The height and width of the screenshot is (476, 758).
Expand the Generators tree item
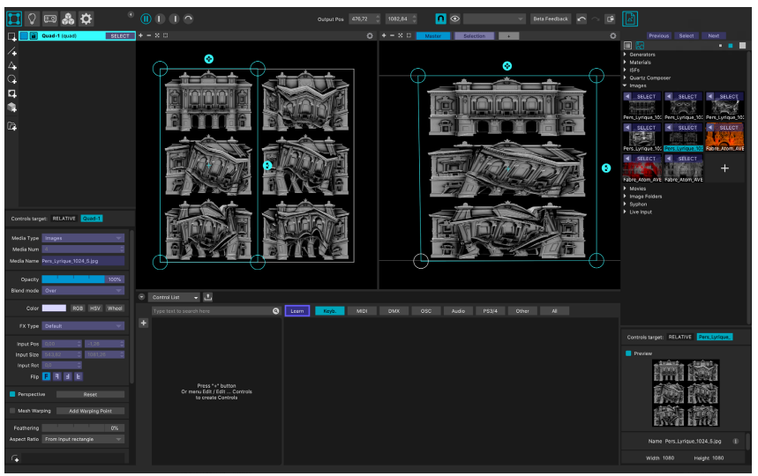tap(625, 55)
